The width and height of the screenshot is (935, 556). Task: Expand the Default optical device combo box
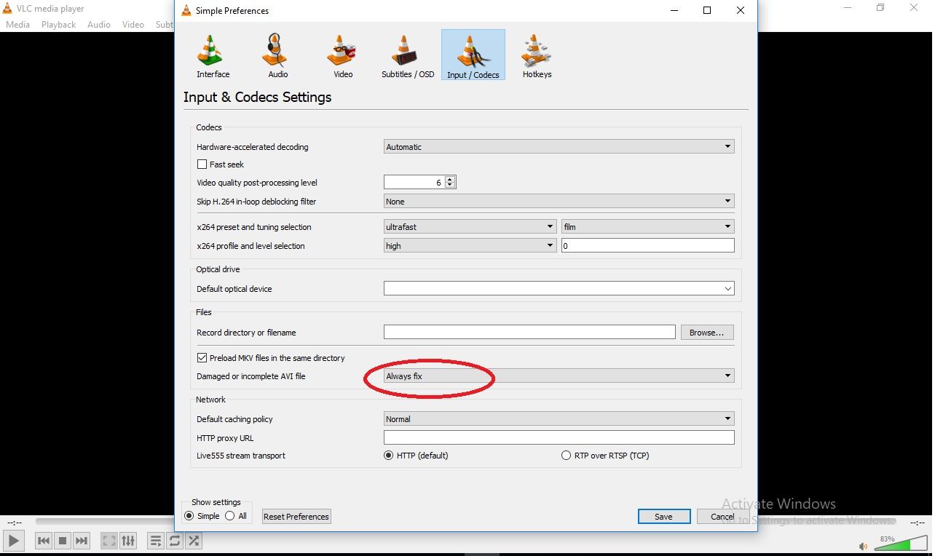point(559,288)
